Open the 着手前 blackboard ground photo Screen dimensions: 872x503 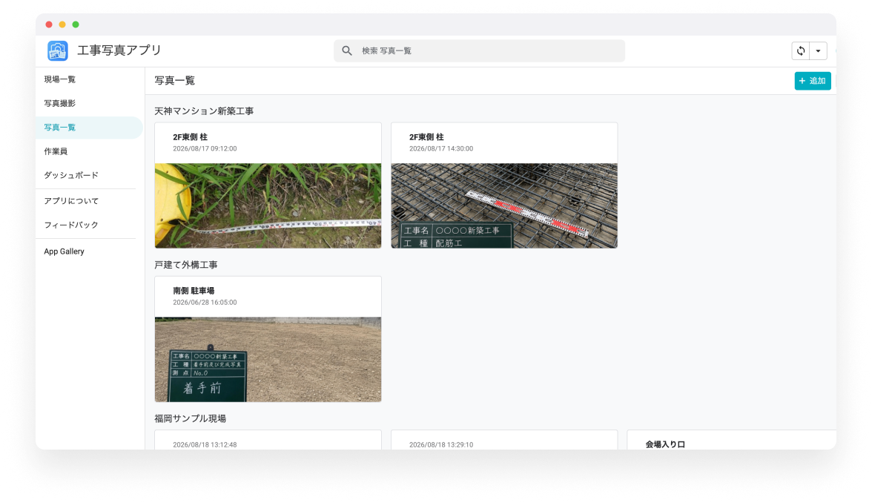pos(268,359)
